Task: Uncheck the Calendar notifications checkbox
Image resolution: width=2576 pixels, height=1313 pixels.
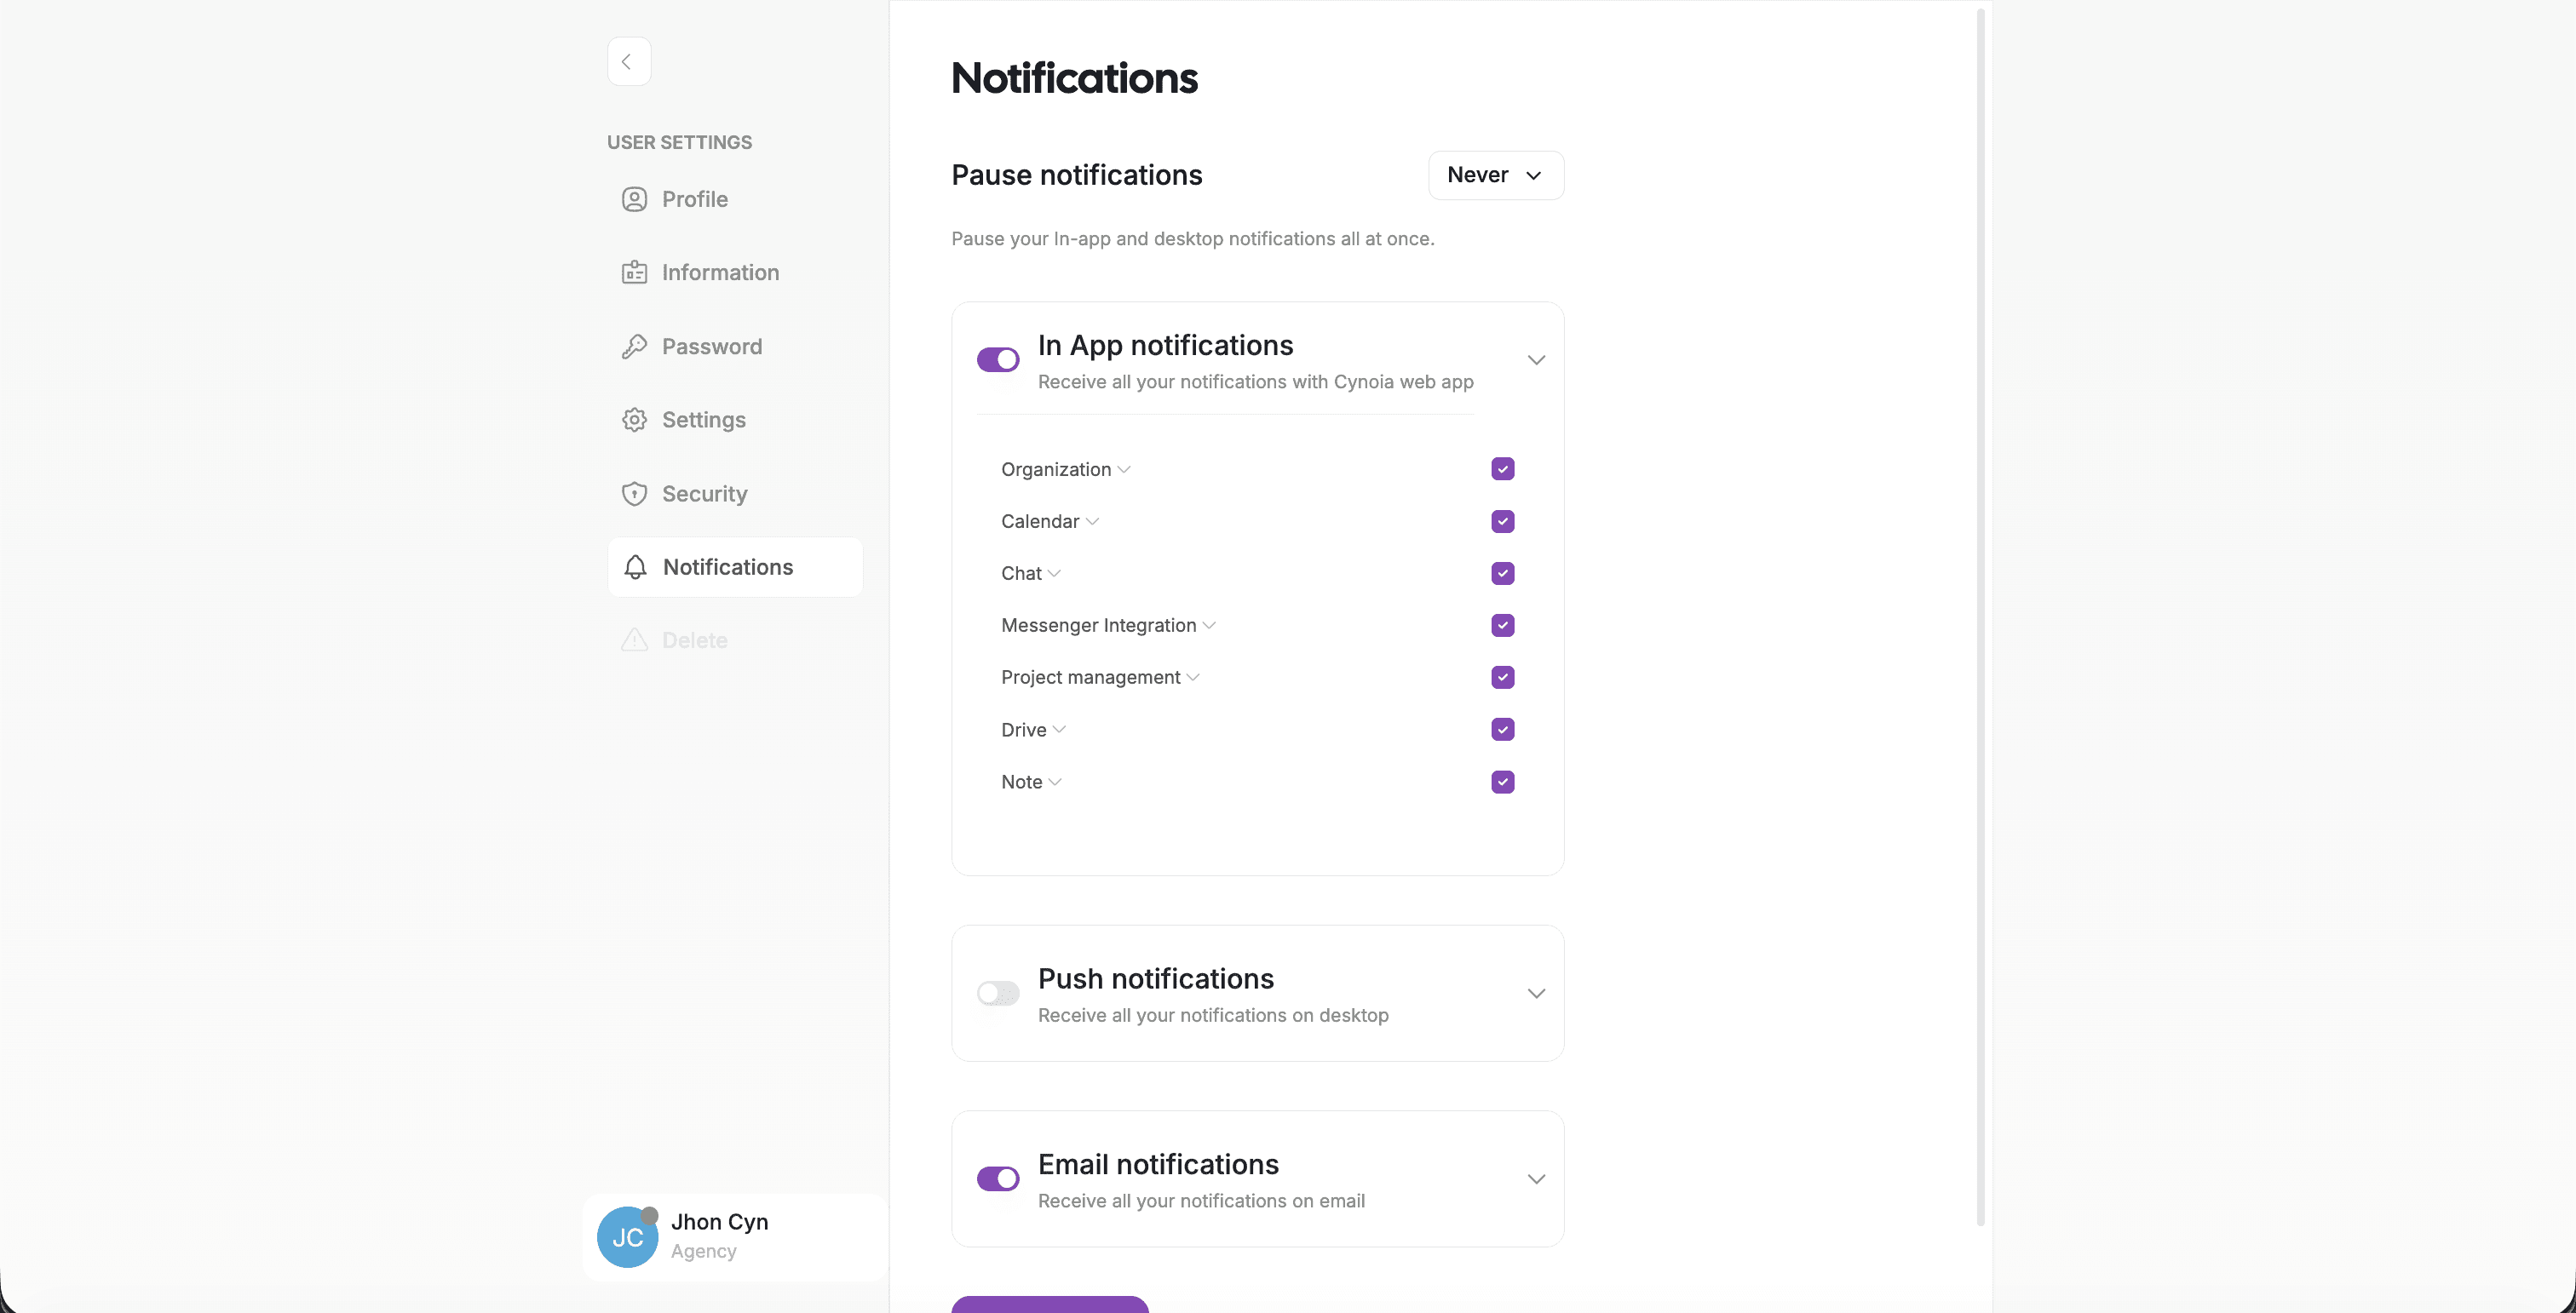Action: coord(1502,522)
